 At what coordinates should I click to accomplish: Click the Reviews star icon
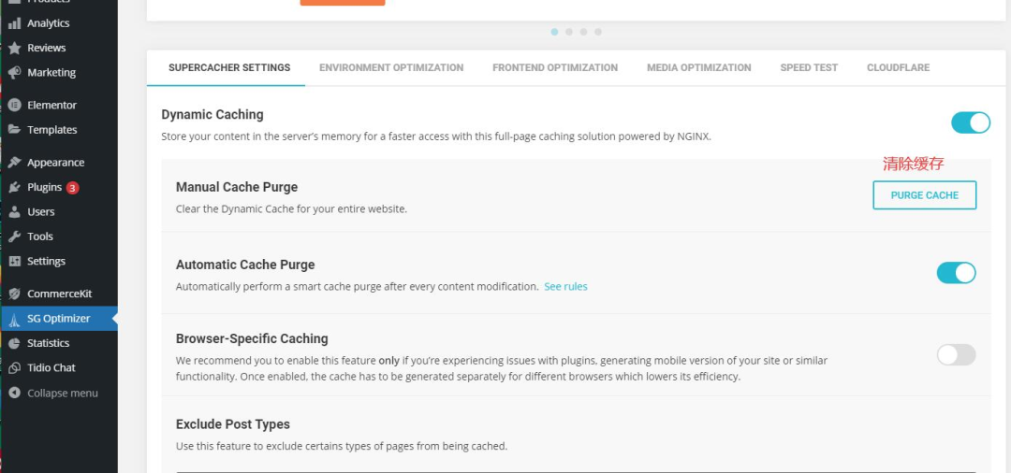[x=14, y=48]
